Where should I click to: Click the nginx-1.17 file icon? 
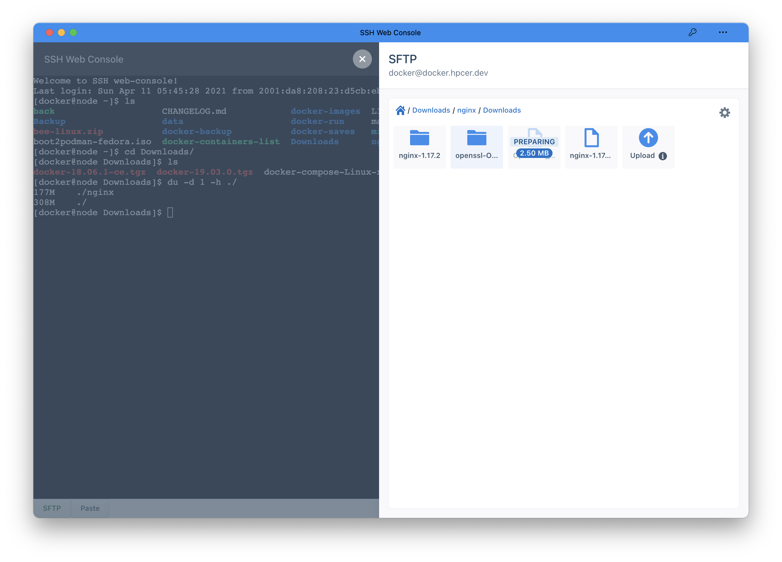pyautogui.click(x=591, y=138)
